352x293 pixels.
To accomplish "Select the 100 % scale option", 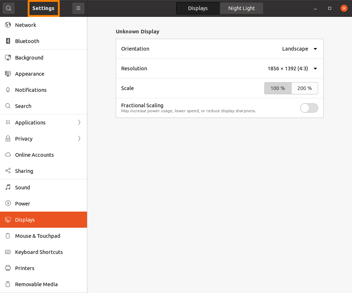I will (x=278, y=88).
